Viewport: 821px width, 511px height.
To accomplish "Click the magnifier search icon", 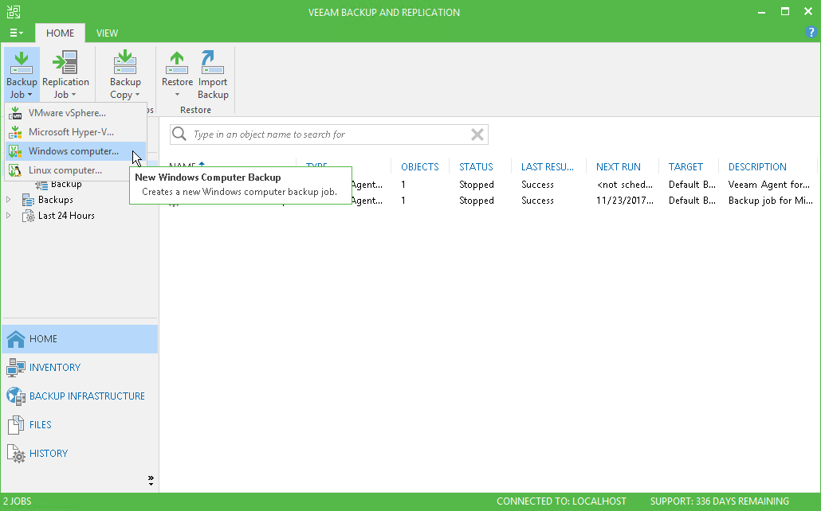I will [179, 134].
